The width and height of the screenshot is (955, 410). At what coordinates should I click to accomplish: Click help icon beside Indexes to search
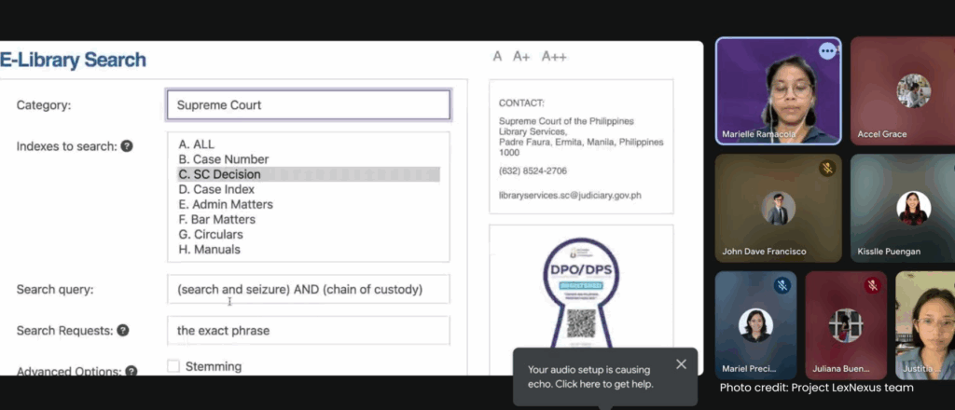(x=127, y=146)
